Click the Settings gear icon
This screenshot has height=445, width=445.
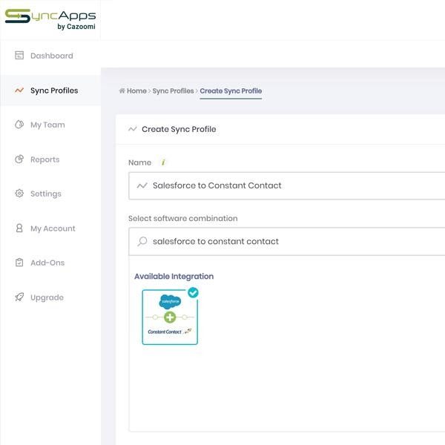point(19,194)
